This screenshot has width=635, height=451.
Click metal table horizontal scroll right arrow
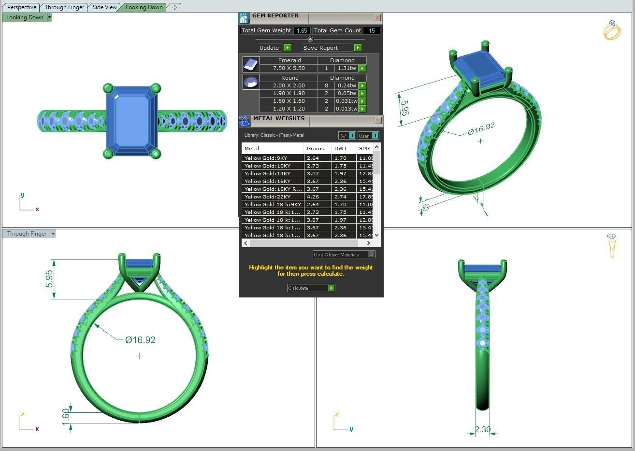[x=369, y=243]
